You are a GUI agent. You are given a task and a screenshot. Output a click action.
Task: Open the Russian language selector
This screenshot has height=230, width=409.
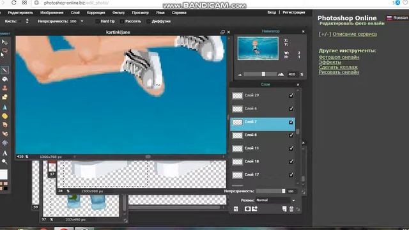397,18
